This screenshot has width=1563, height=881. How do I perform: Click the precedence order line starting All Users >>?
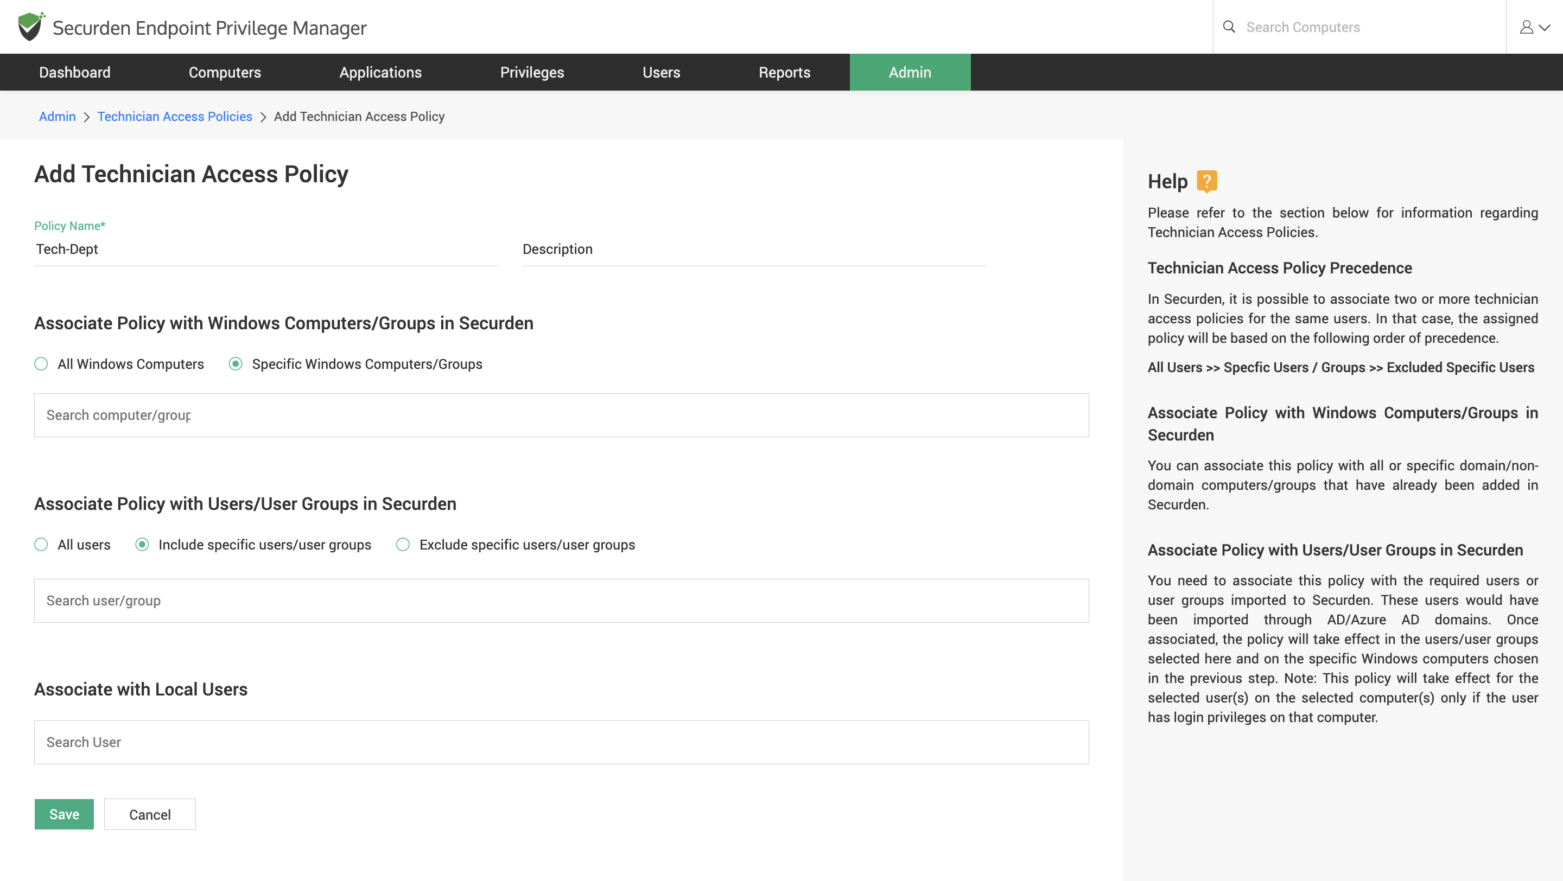[1341, 367]
